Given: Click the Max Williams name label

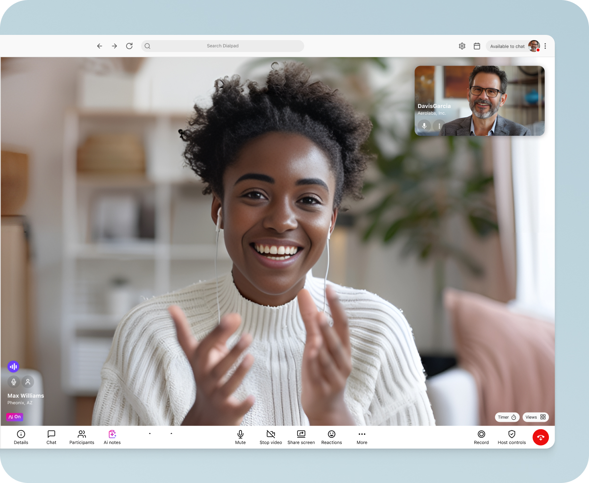Looking at the screenshot, I should pyautogui.click(x=26, y=396).
